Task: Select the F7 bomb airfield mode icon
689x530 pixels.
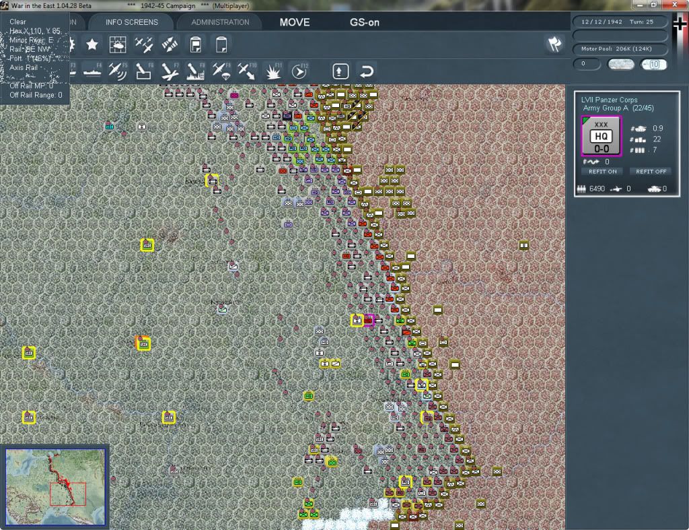Action: click(x=170, y=71)
